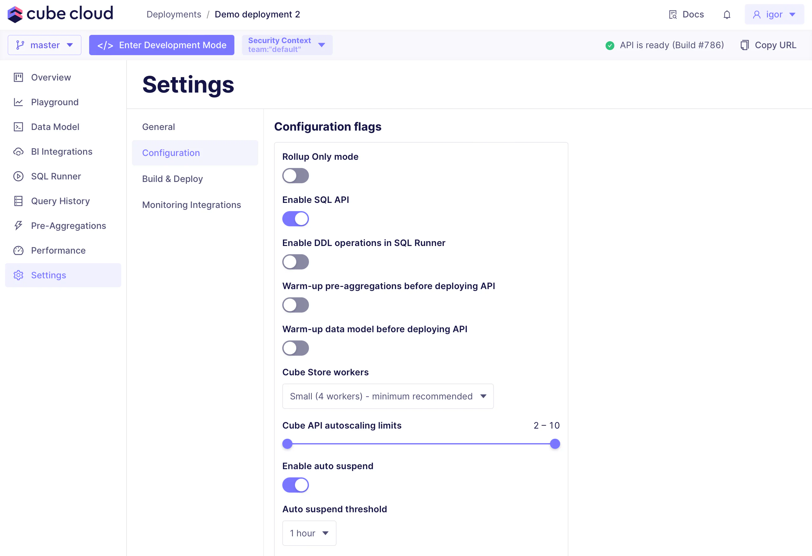Switch to Build & Deploy settings tab
The height and width of the screenshot is (556, 812).
(x=172, y=179)
